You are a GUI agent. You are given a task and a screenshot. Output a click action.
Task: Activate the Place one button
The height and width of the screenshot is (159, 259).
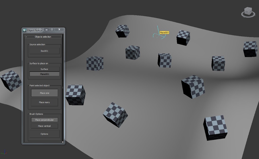pyautogui.click(x=45, y=93)
